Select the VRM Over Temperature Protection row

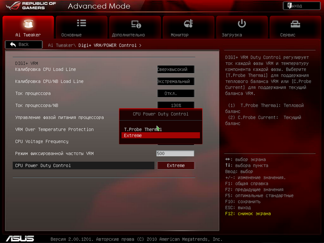pos(54,129)
